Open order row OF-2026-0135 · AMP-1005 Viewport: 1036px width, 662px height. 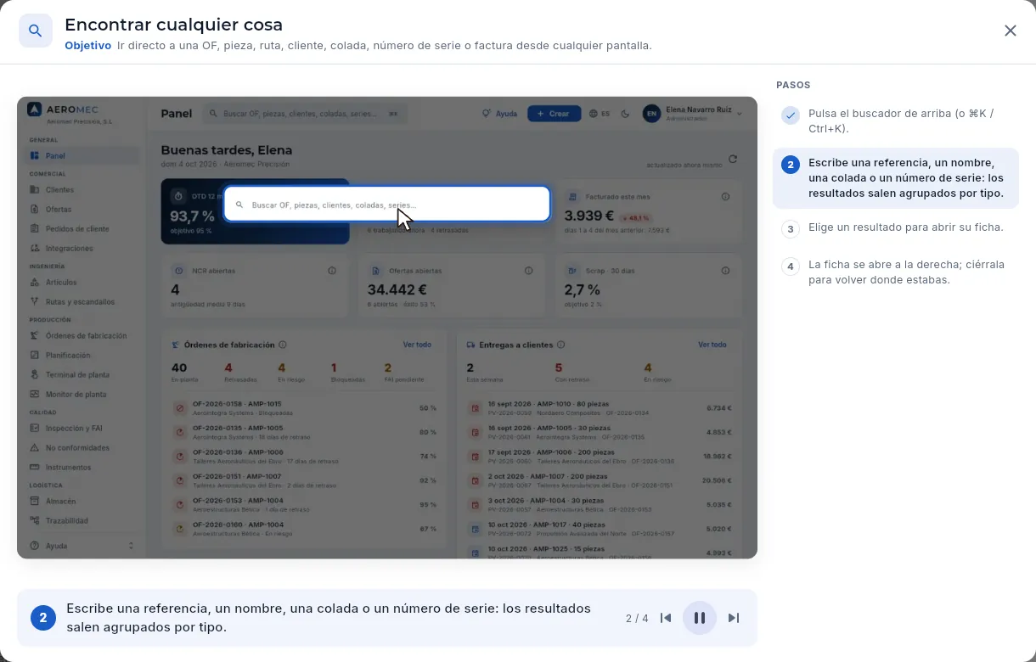304,432
